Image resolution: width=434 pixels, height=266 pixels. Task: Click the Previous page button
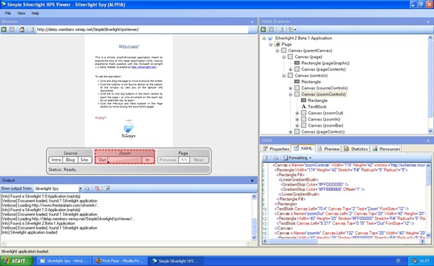click(x=167, y=160)
